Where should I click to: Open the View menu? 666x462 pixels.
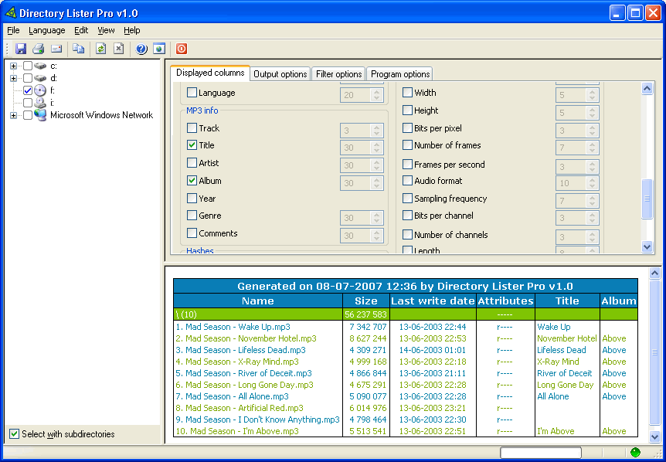click(106, 31)
